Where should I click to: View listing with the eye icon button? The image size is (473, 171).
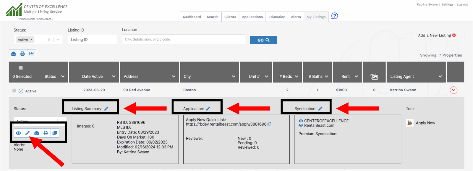click(x=18, y=133)
